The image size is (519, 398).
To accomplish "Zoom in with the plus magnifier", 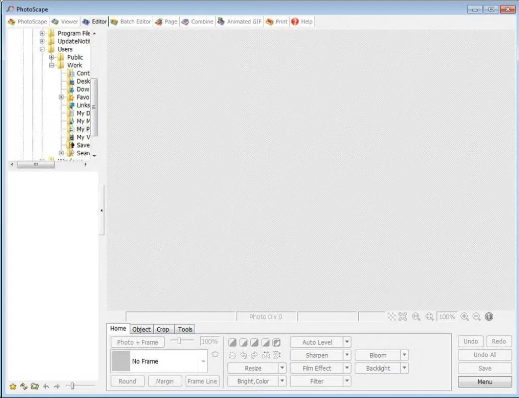I will tap(464, 316).
